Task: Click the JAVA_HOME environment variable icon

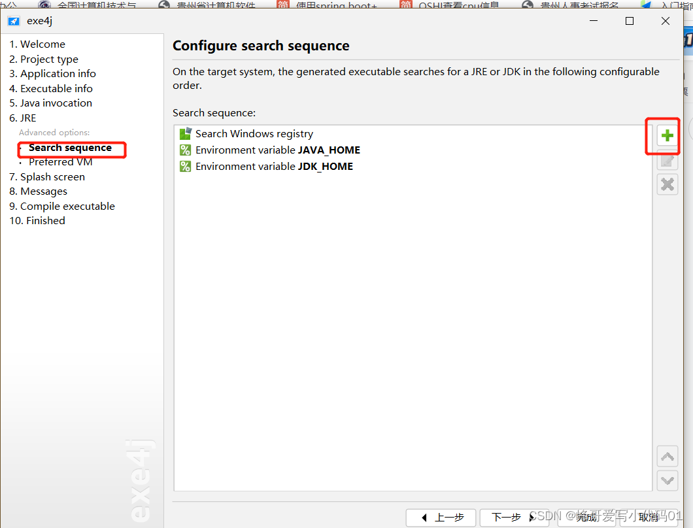Action: (185, 150)
